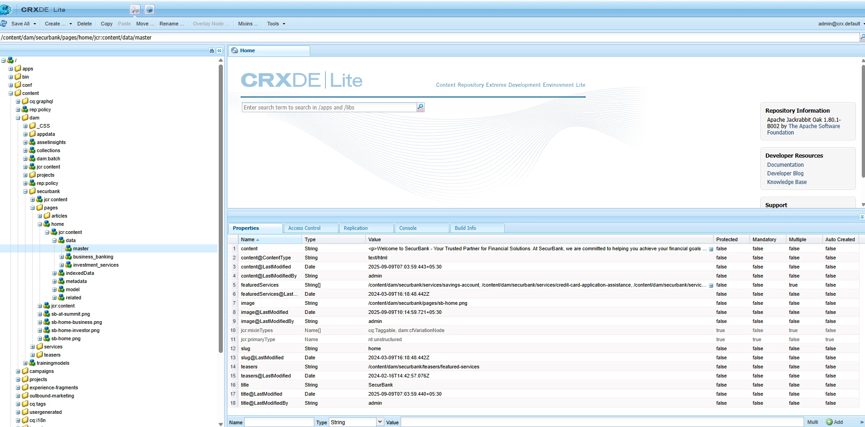Focus the search /apps and /libs field
The width and height of the screenshot is (865, 427).
tap(329, 107)
